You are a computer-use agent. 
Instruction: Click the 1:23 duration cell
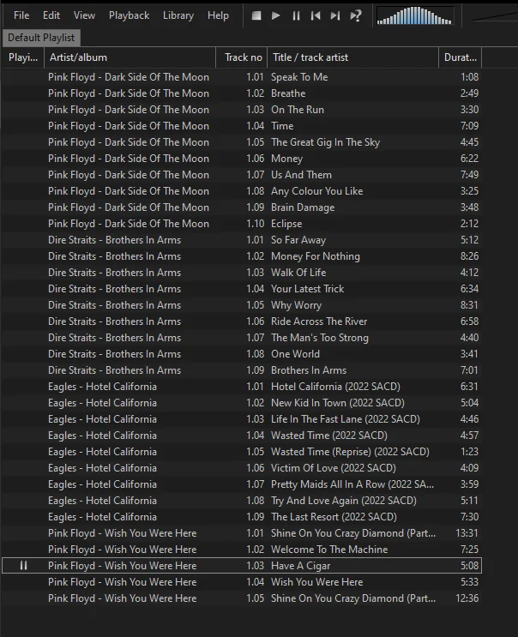[x=469, y=451]
